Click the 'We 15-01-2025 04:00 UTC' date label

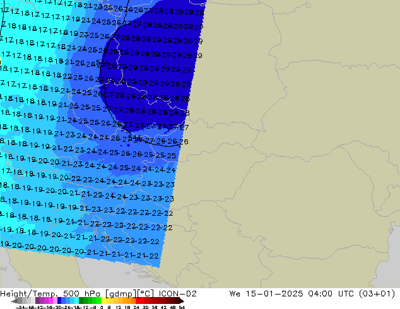tap(291, 294)
